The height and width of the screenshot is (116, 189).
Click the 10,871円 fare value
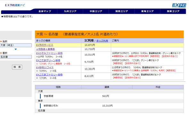point(90,45)
